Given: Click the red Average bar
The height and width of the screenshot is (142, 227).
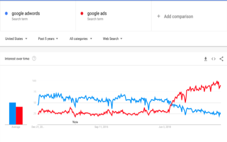Looking at the screenshot, I should (19, 115).
